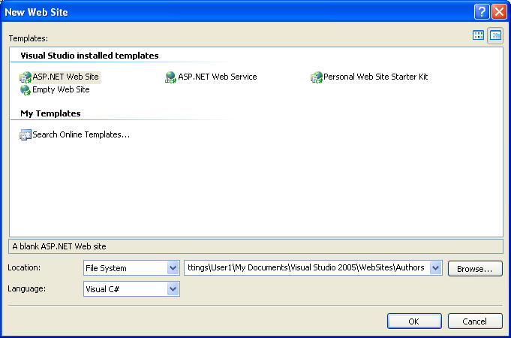The image size is (511, 338).
Task: Open the Location File System dropdown
Action: 173,268
